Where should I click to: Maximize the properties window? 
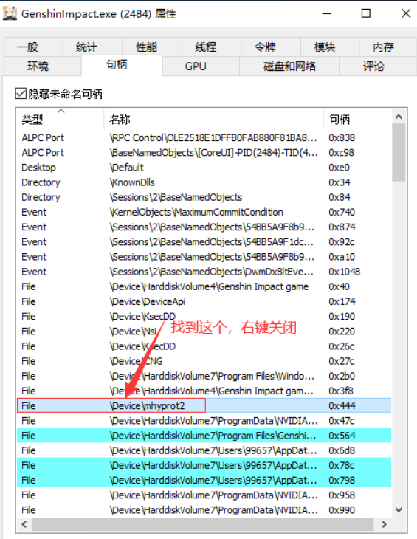(x=366, y=13)
